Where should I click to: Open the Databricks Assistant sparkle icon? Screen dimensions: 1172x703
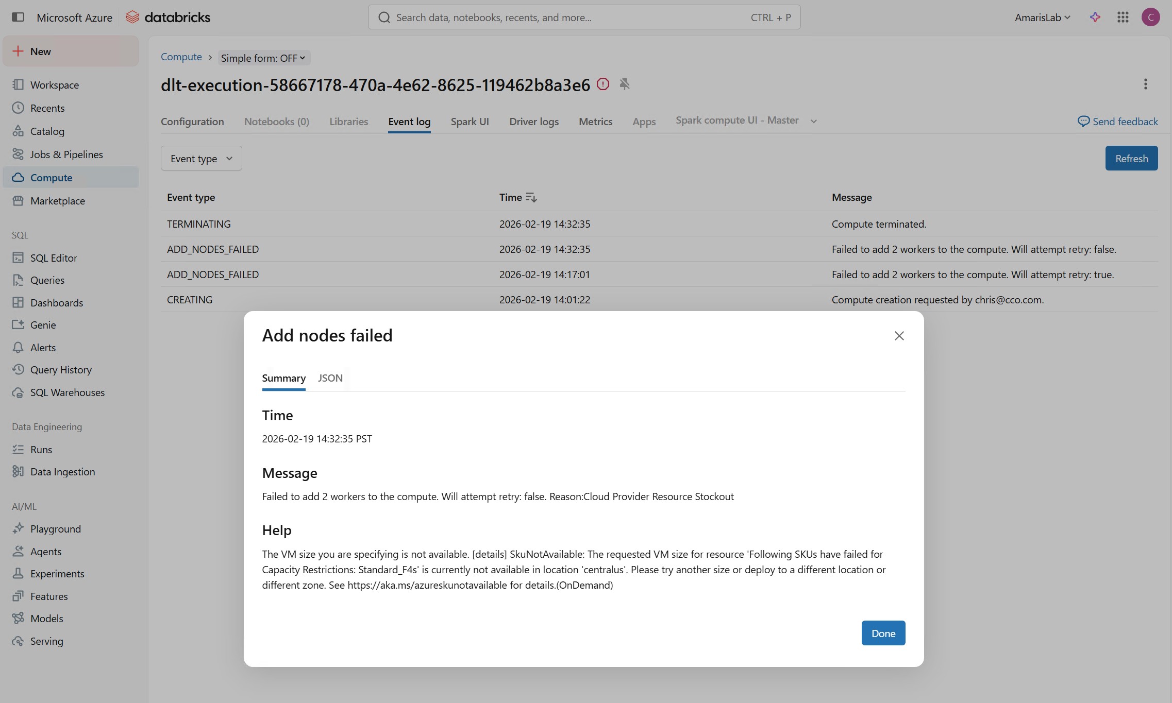click(x=1095, y=17)
